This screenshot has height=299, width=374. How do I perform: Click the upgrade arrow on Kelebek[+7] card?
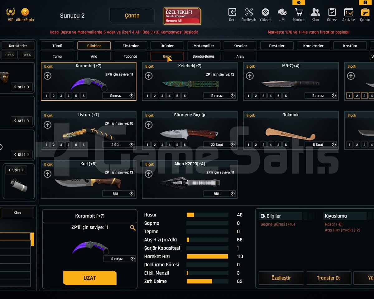pyautogui.click(x=149, y=76)
